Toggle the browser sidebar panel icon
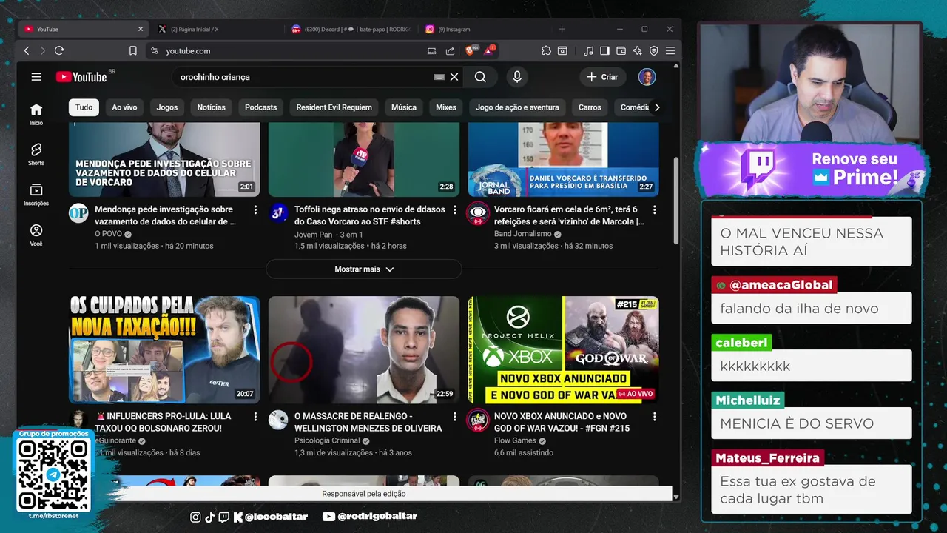 [x=604, y=50]
